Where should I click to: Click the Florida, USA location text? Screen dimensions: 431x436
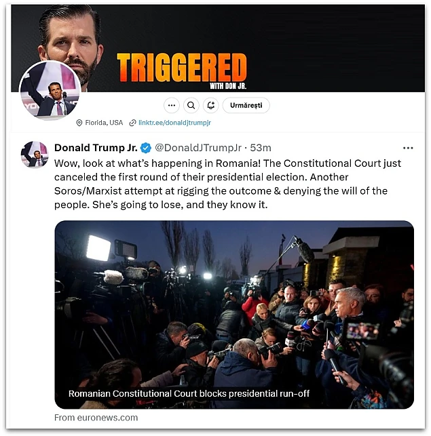pyautogui.click(x=104, y=123)
